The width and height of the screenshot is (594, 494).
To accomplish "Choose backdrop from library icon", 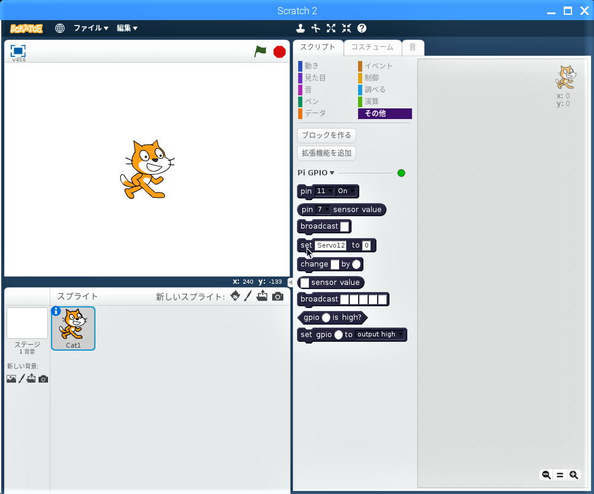I will coord(11,378).
